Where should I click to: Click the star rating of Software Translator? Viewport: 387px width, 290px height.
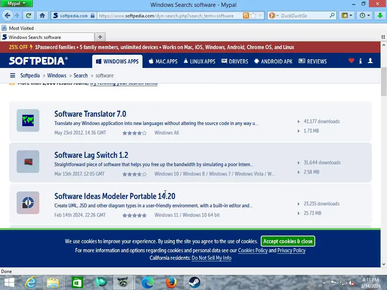(x=135, y=133)
